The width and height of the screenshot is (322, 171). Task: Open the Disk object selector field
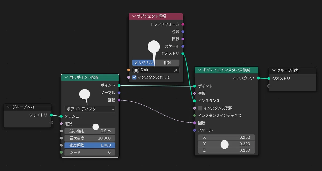point(156,70)
